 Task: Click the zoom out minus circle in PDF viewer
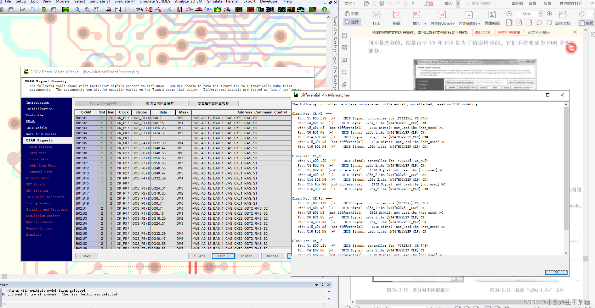click(x=509, y=14)
